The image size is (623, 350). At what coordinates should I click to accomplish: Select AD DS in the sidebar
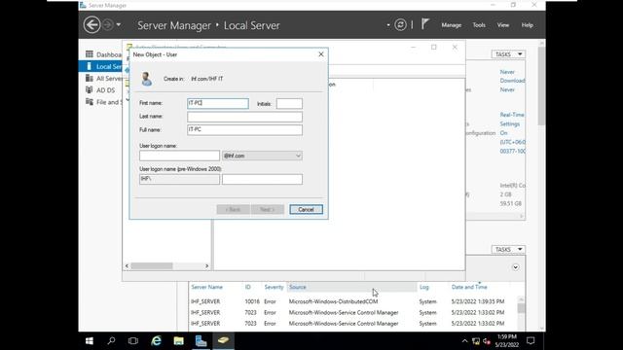[101, 90]
